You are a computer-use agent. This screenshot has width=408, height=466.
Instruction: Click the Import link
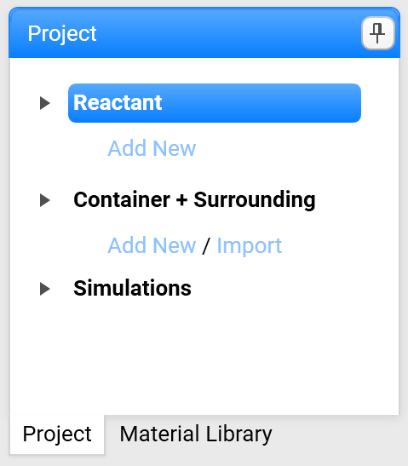click(x=249, y=246)
